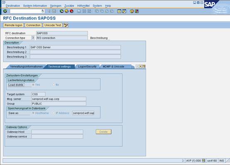Click the Print icon in toolbar
The height and width of the screenshot is (165, 230).
(x=79, y=11)
